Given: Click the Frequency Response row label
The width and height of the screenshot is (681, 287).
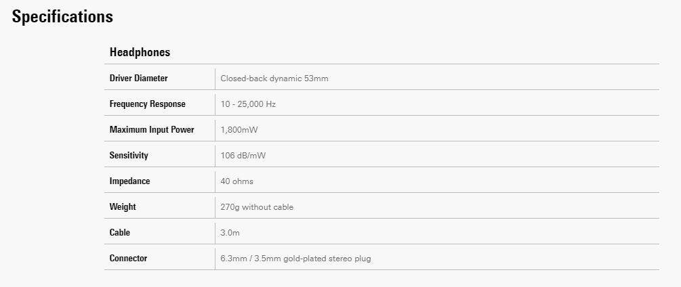Looking at the screenshot, I should pyautogui.click(x=147, y=104).
